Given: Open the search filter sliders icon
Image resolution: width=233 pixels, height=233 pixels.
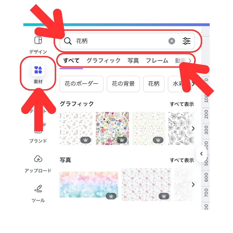Looking at the screenshot, I should 186,41.
